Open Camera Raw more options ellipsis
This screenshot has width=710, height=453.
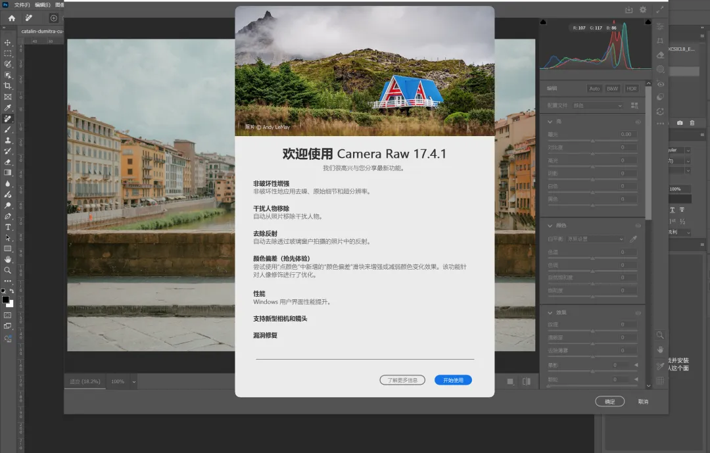660,124
